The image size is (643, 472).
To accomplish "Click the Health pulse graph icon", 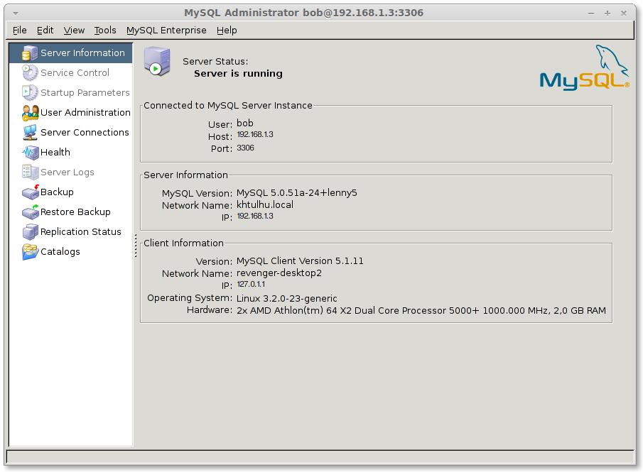I will click(x=30, y=153).
